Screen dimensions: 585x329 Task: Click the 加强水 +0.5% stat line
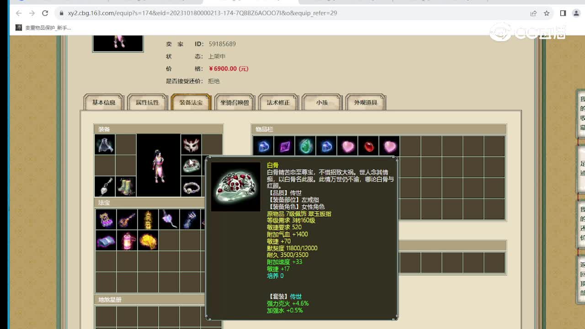click(285, 310)
